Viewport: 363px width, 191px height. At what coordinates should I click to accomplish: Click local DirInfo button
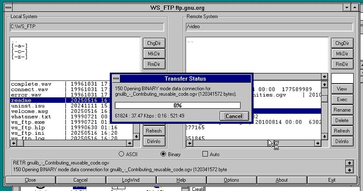(154, 141)
